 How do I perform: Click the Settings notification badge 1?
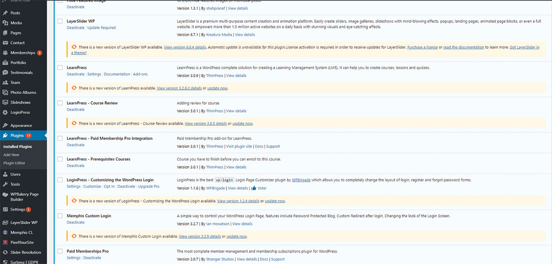[28, 209]
